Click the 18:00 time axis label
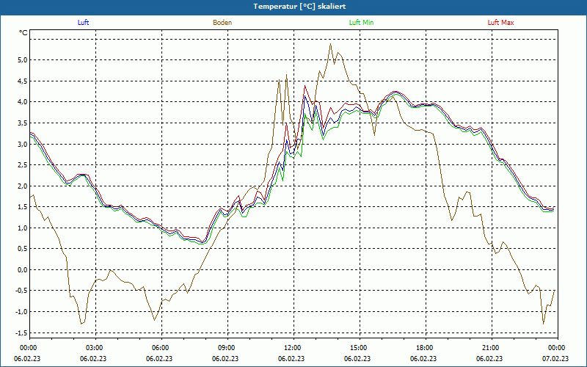The image size is (587, 367). click(x=426, y=348)
